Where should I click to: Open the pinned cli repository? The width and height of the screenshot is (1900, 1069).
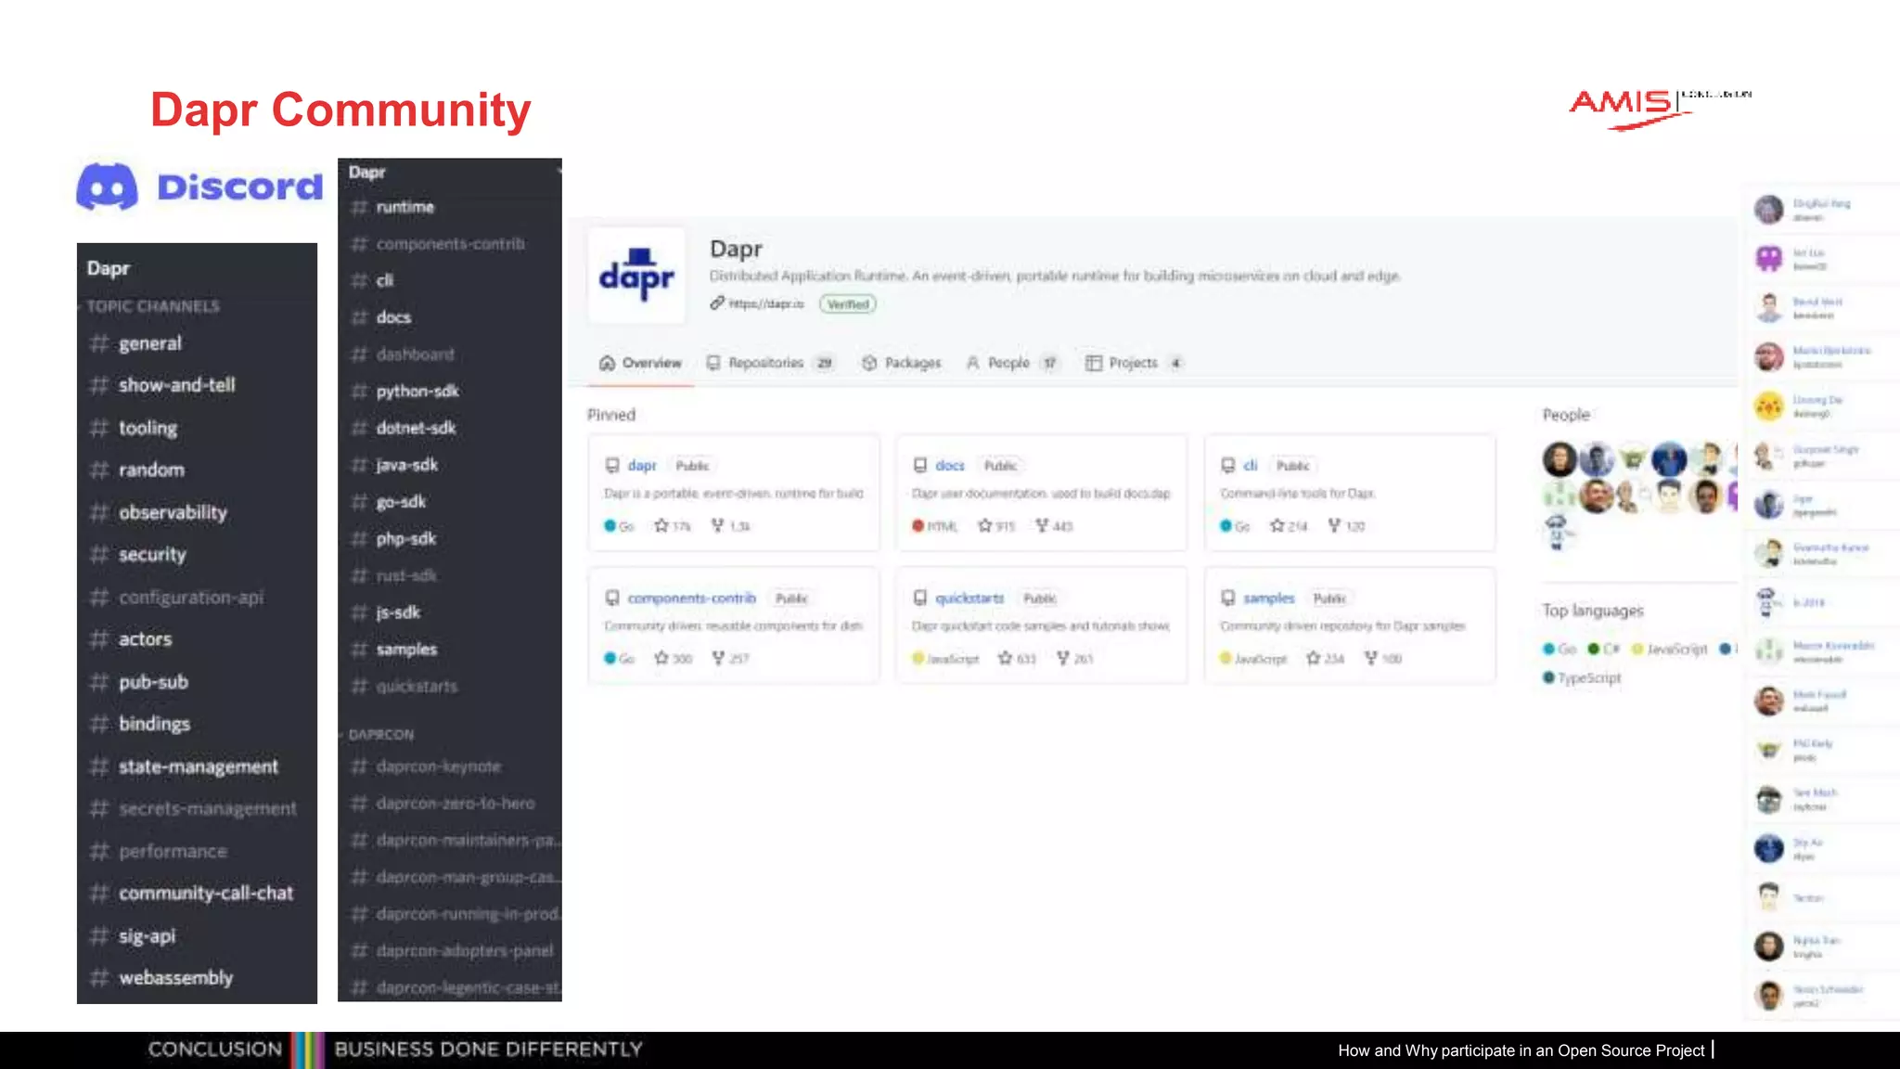pyautogui.click(x=1251, y=466)
